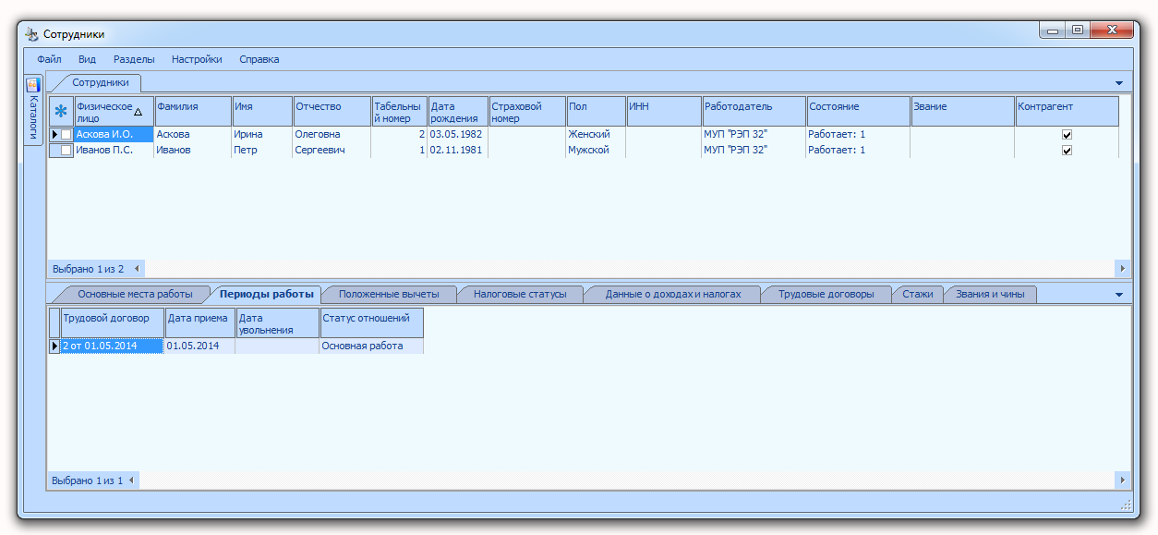1158x535 pixels.
Task: Open the Справка menu
Action: click(259, 59)
